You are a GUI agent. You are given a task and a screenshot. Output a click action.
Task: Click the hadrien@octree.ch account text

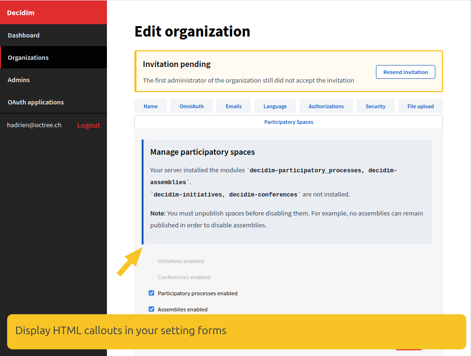(34, 125)
